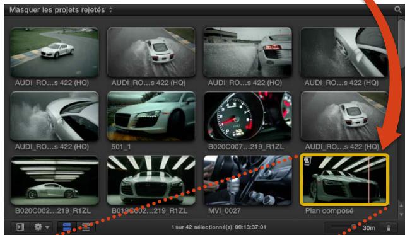Image resolution: width=405 pixels, height=235 pixels.
Task: Click the '501_1' clip name
Action: (121, 147)
